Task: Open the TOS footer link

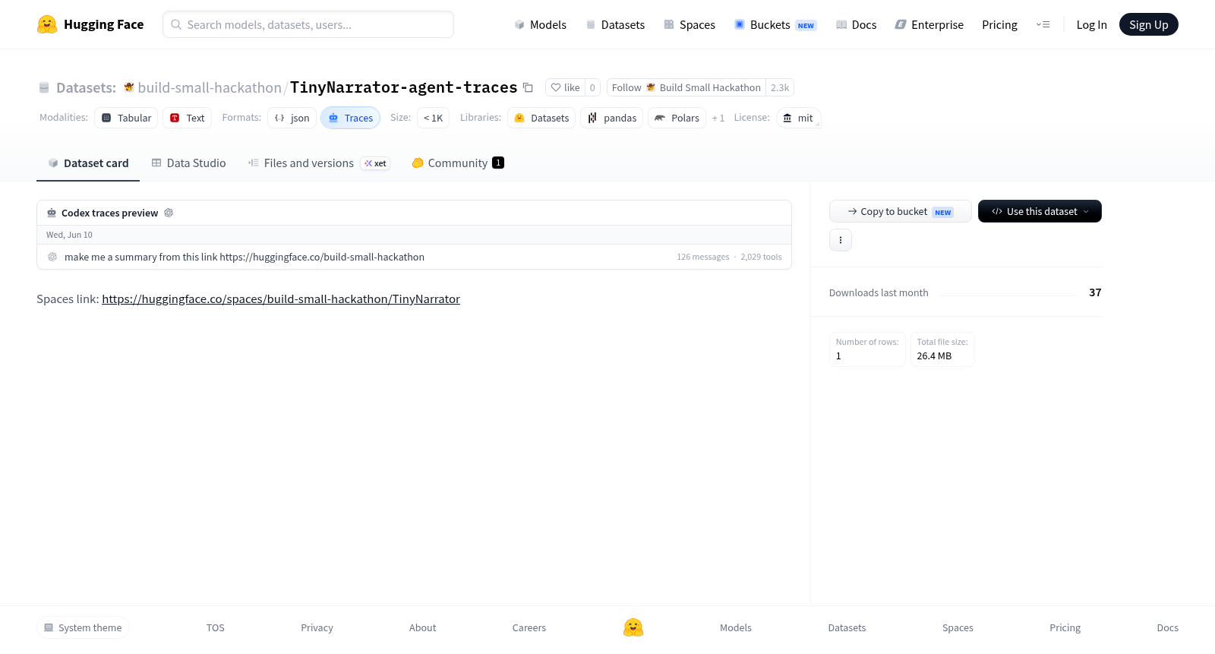Action: (x=216, y=627)
